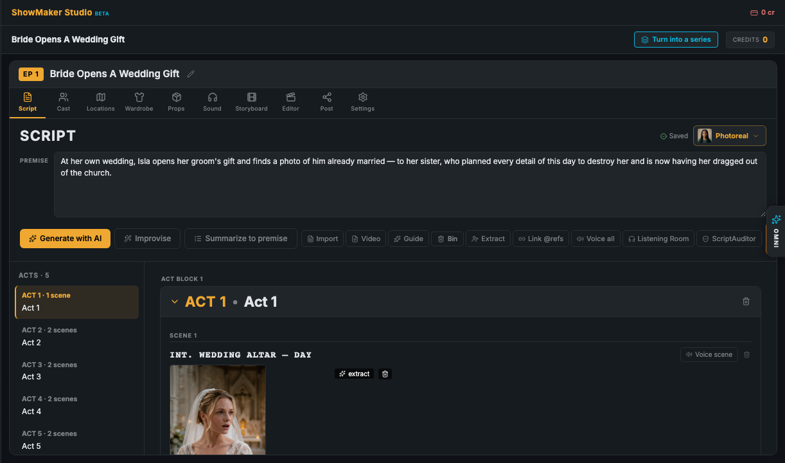Viewport: 785px width, 463px height.
Task: Click the Extract toolbar button
Action: point(488,239)
